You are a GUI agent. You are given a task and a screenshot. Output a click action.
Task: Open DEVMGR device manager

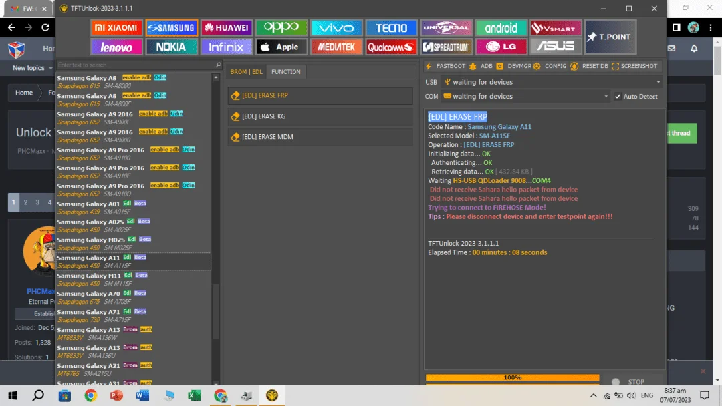513,66
